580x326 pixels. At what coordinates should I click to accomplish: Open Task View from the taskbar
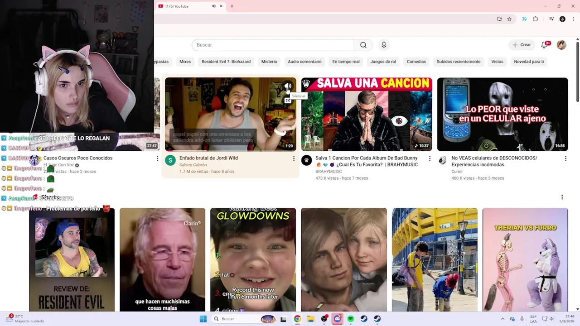[x=283, y=319]
